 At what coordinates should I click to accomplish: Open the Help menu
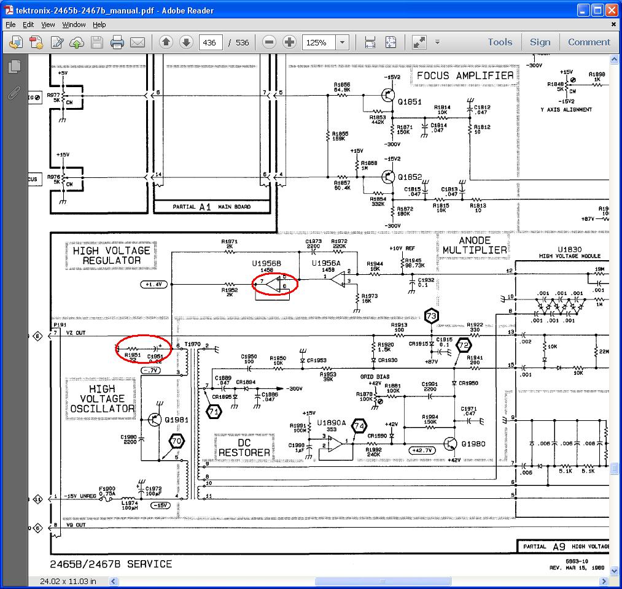click(99, 25)
